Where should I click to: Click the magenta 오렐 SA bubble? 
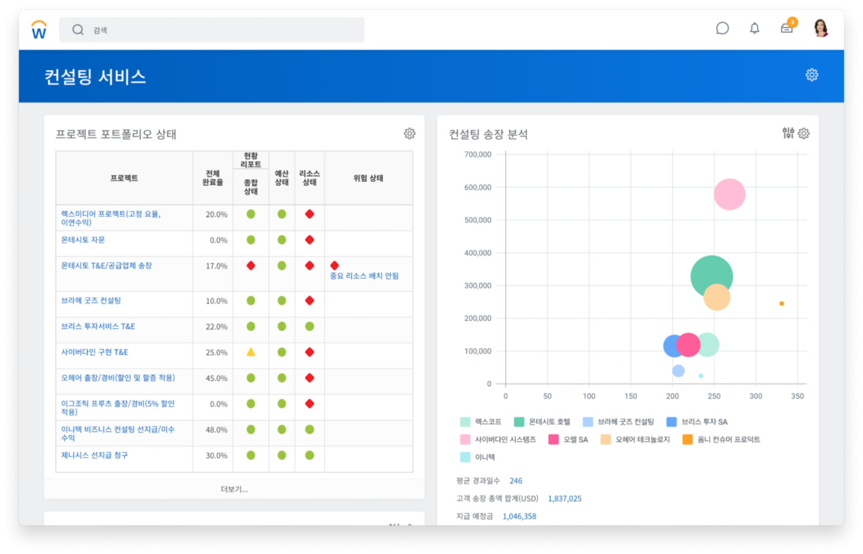coord(688,345)
